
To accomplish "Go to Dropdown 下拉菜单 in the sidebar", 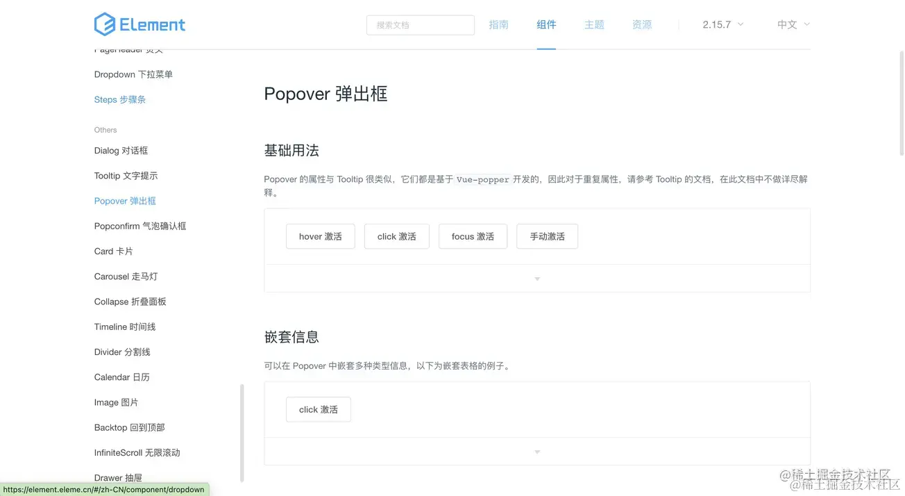I will (133, 74).
